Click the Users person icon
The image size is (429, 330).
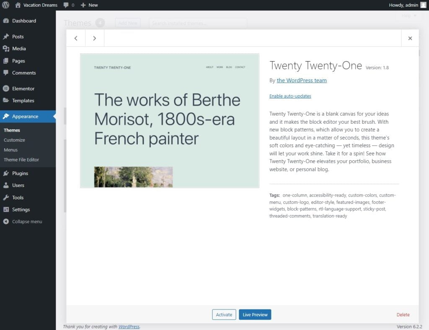tap(6, 185)
